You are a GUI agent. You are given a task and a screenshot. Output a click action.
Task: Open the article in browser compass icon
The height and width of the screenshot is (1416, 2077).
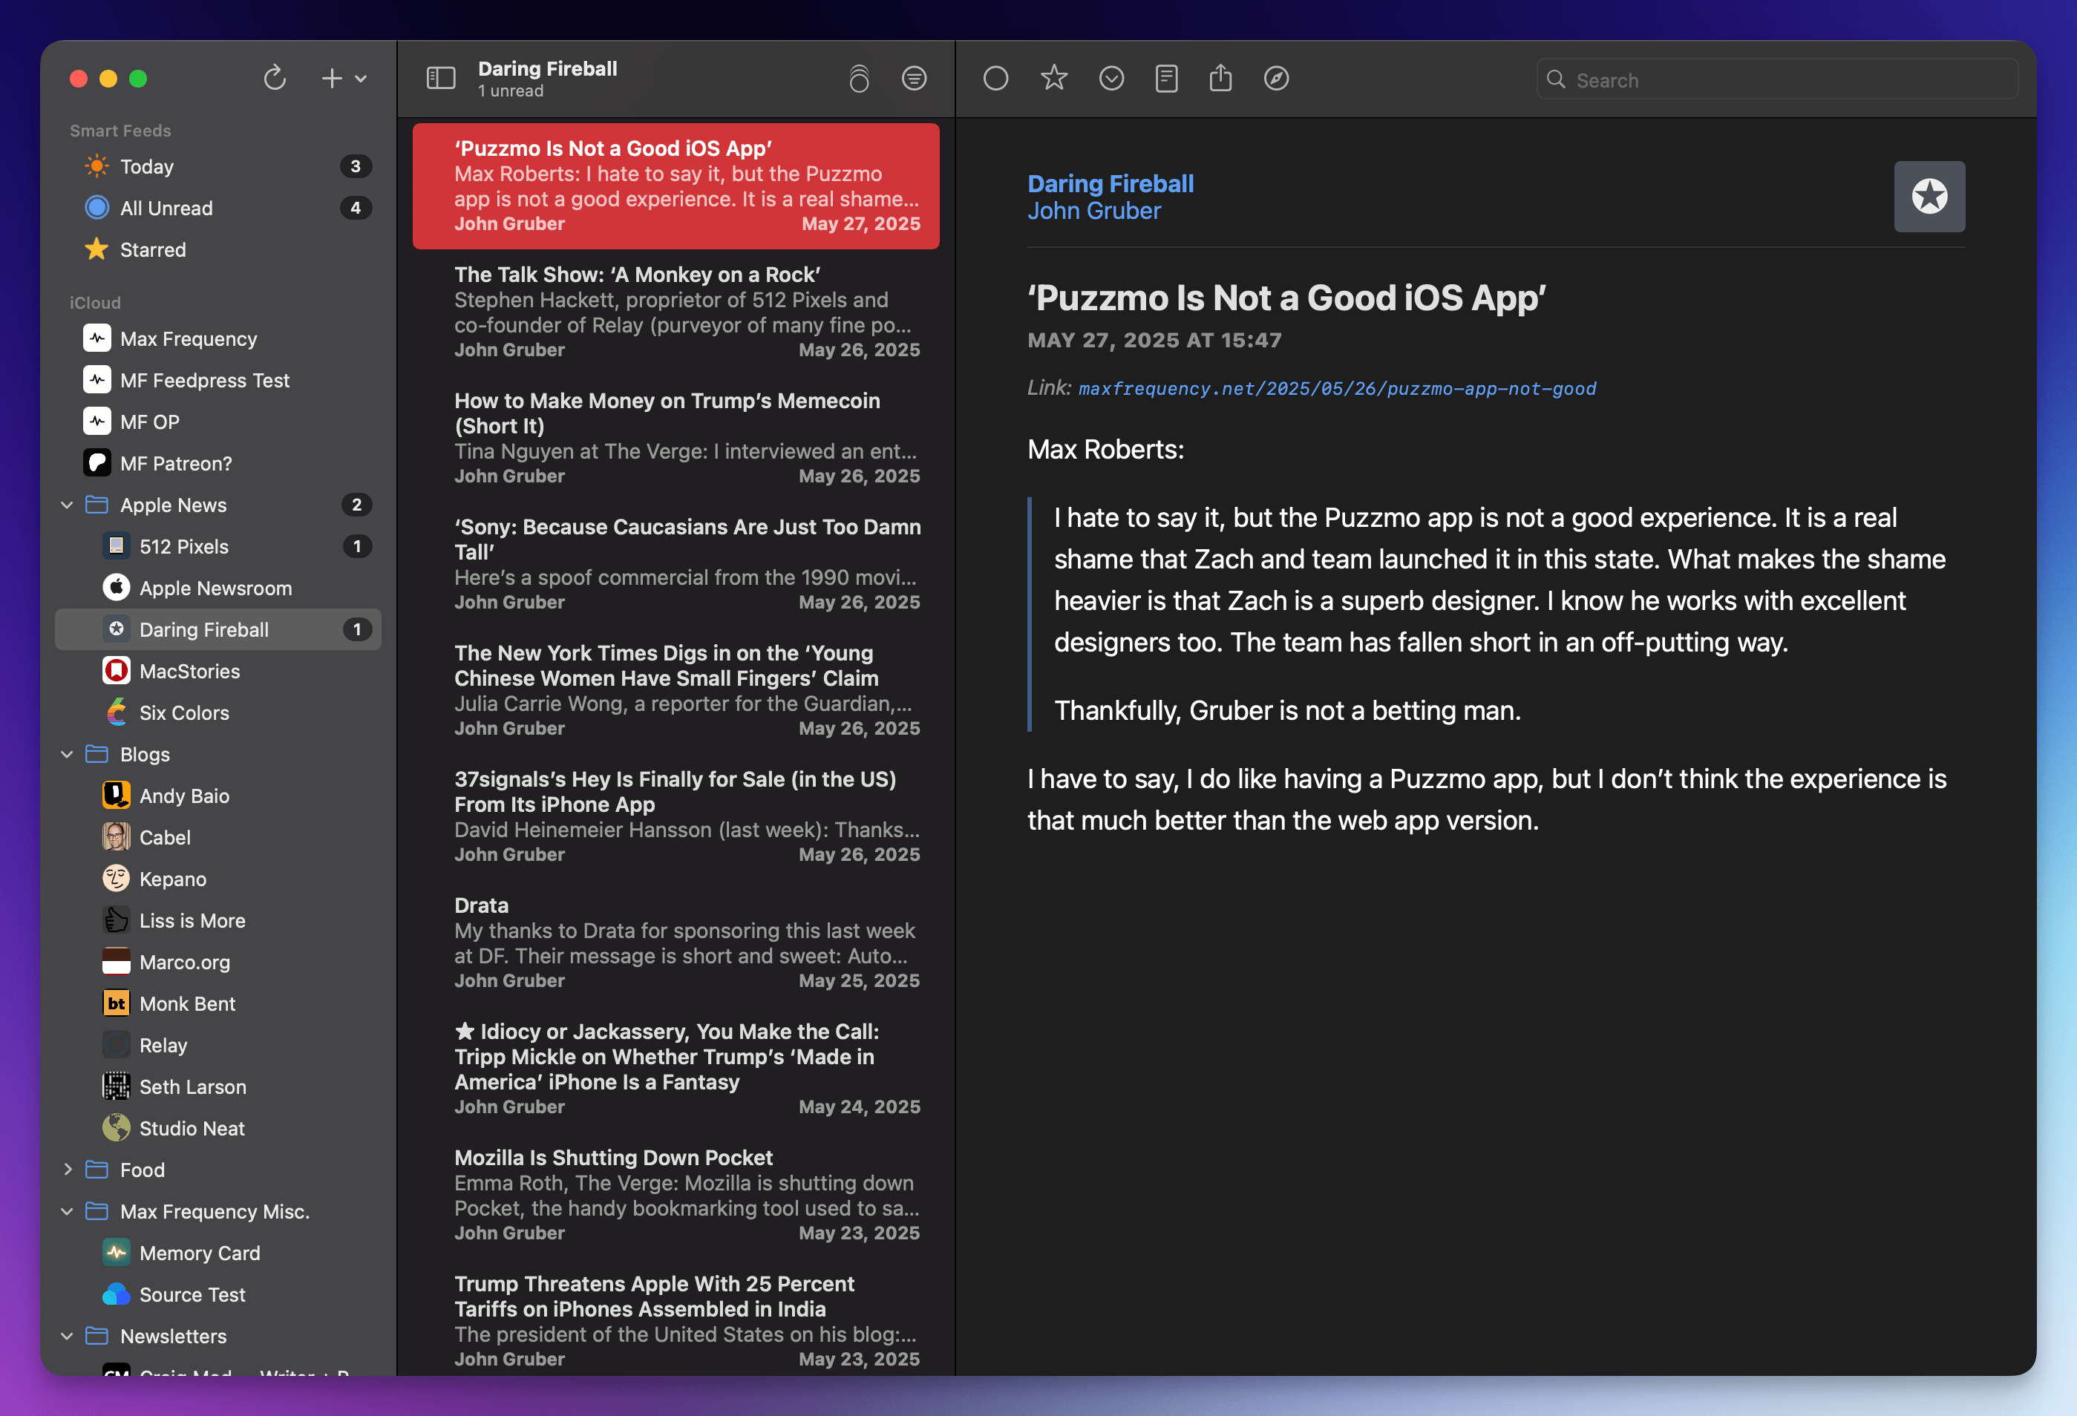(x=1275, y=79)
